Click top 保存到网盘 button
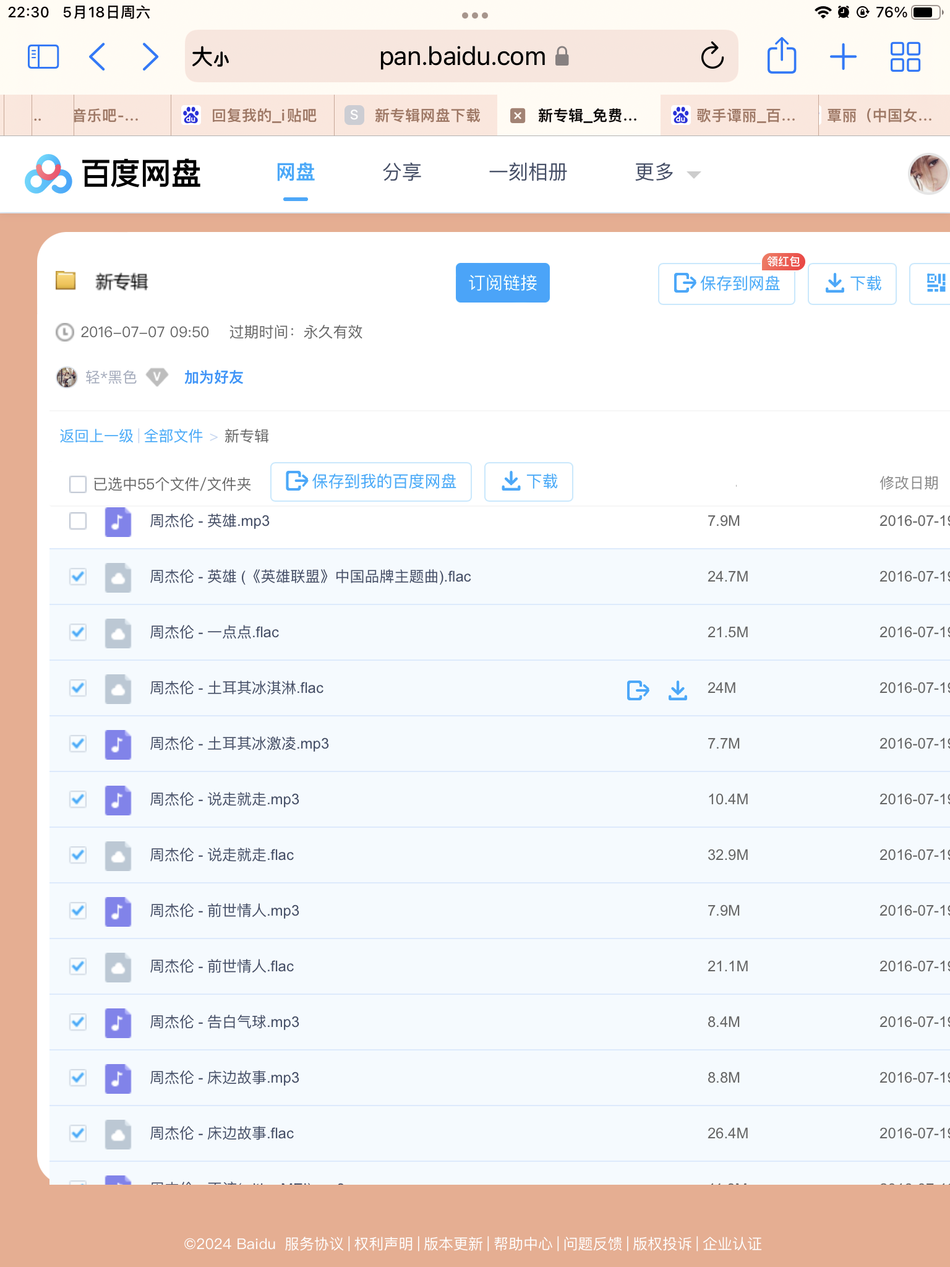This screenshot has width=950, height=1267. 727,283
